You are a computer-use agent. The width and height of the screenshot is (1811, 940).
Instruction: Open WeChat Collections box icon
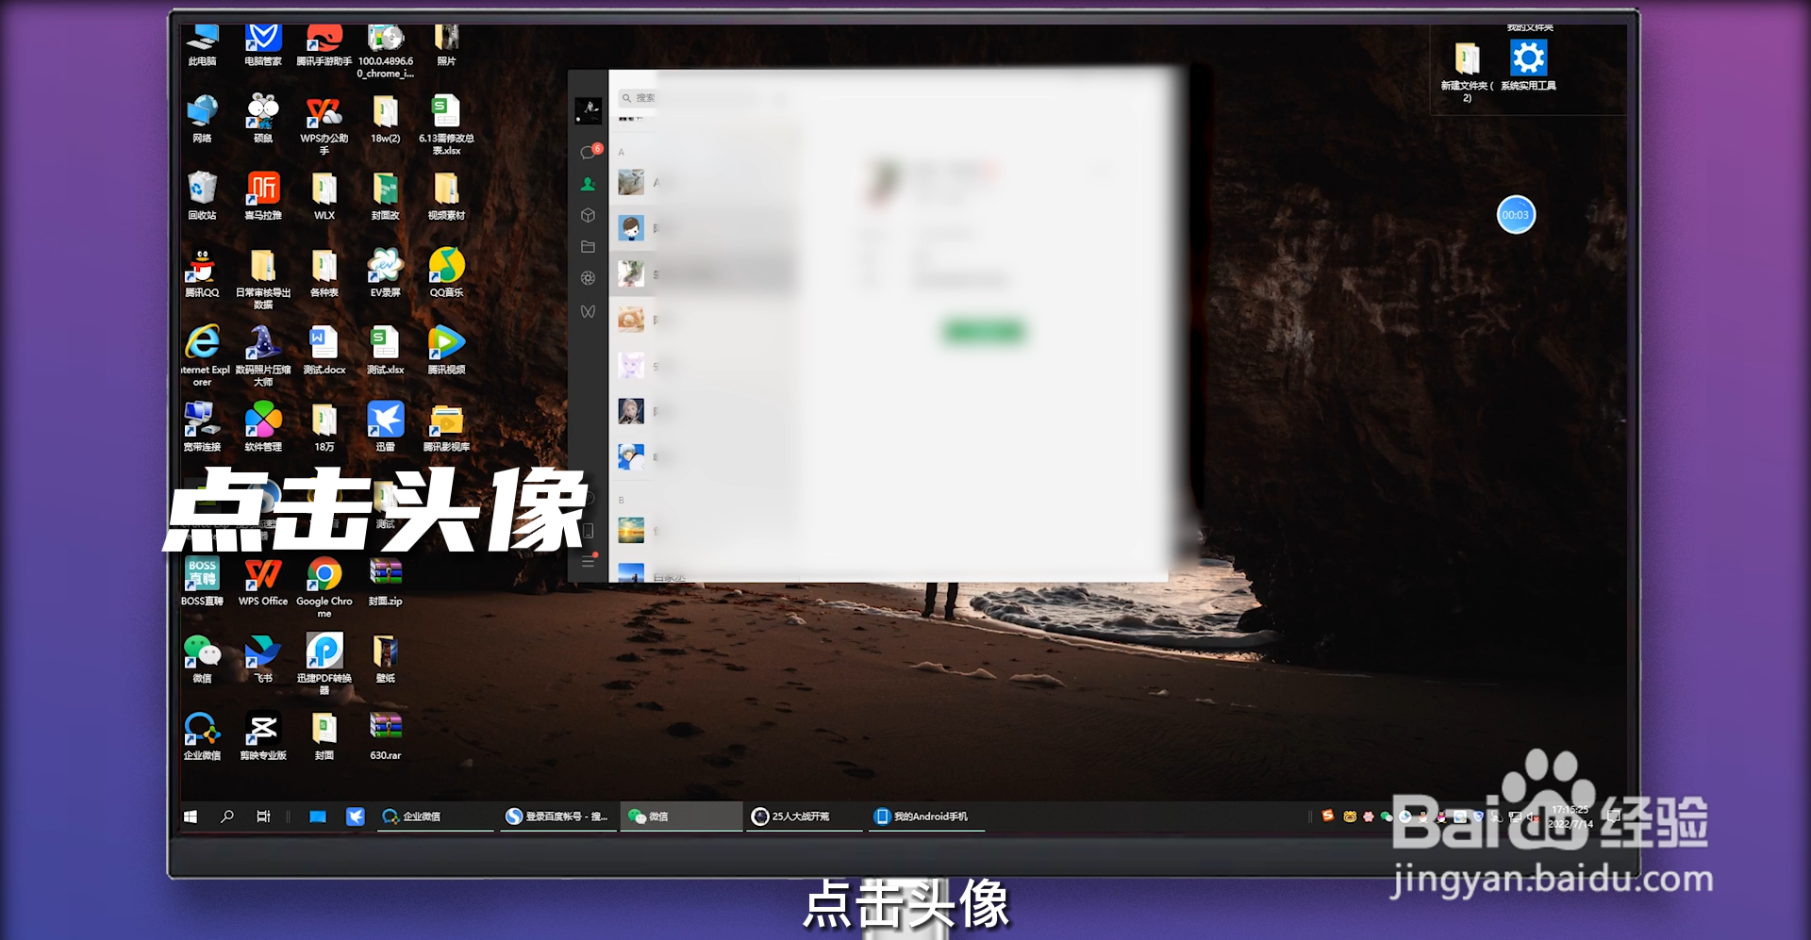pos(588,215)
